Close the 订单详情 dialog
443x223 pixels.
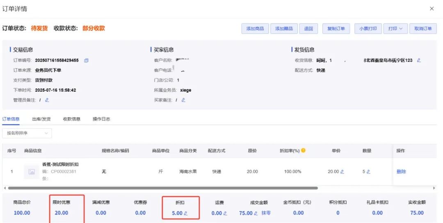tap(432, 9)
